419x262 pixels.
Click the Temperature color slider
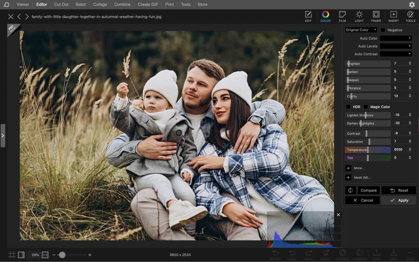click(367, 150)
